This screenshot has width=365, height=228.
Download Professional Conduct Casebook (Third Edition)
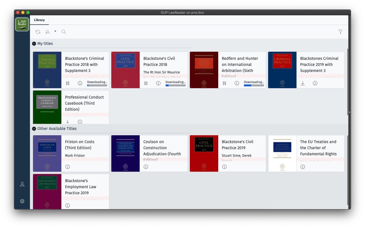click(x=68, y=121)
